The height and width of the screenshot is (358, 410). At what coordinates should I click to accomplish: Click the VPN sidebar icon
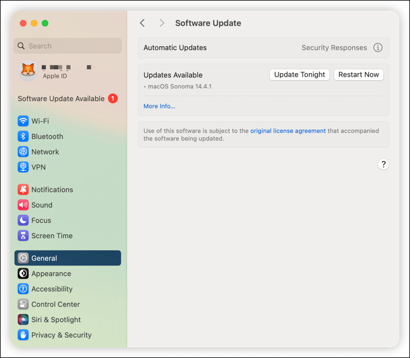click(23, 167)
